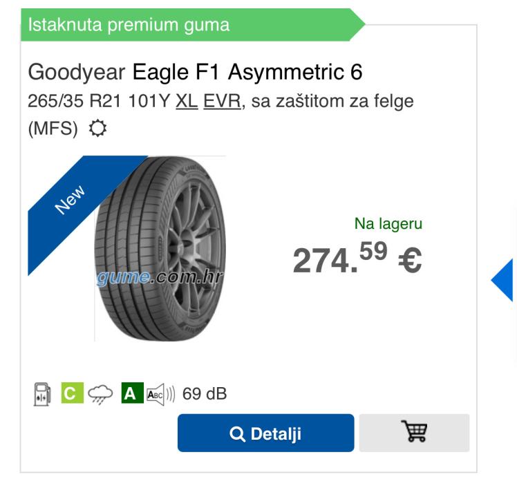The height and width of the screenshot is (477, 517).
Task: Open the EVR specification link
Action: 222,102
